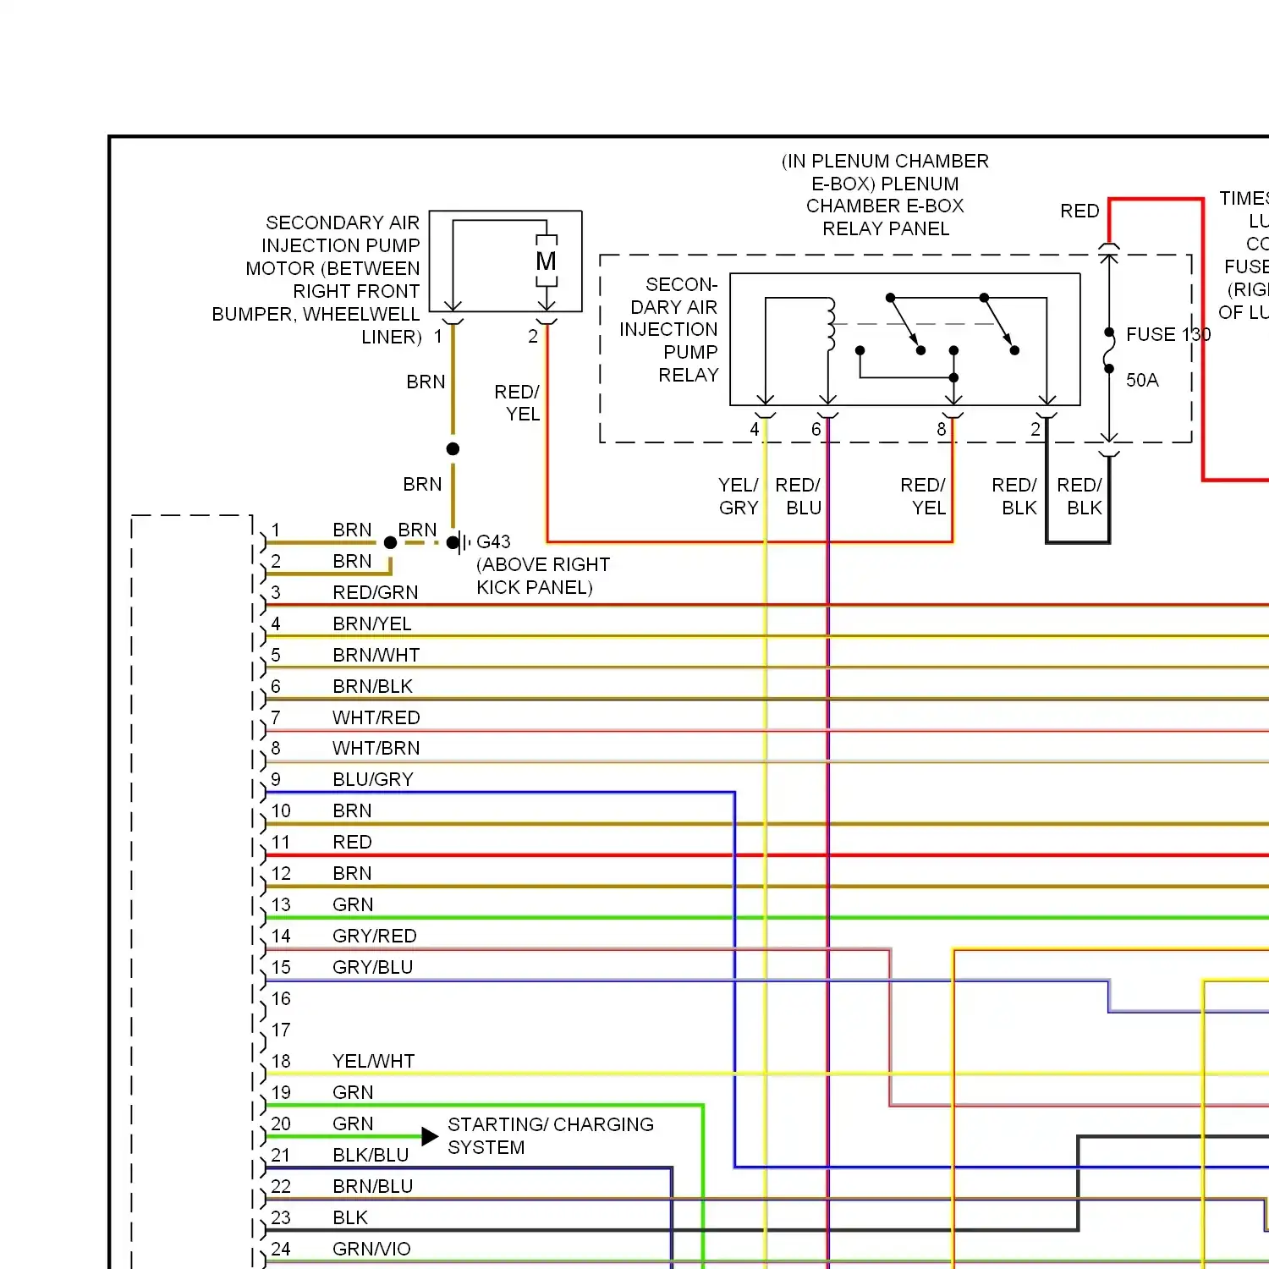Click relay terminal number 6
1269x1269 pixels.
[816, 430]
